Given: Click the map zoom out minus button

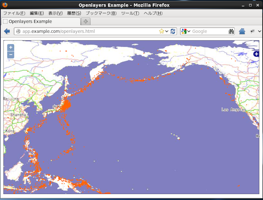Looking at the screenshot, I should click(11, 55).
